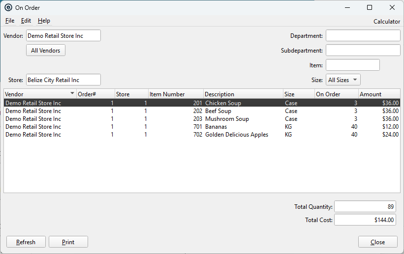Click the $24.00 amount cell
This screenshot has height=254, width=404.
coord(390,135)
